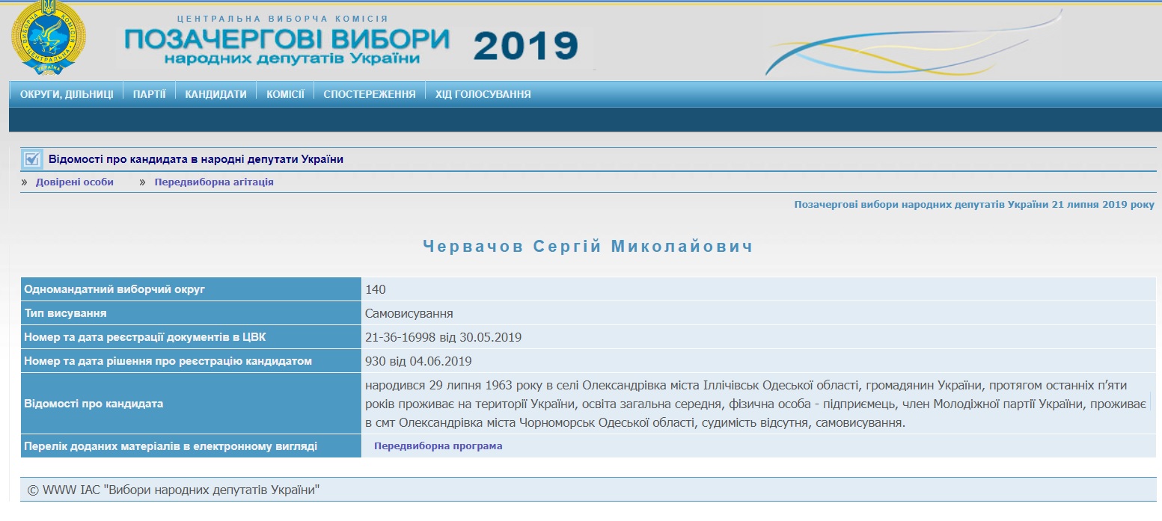Click the Перелік доданих матеріалів row label

(x=191, y=446)
